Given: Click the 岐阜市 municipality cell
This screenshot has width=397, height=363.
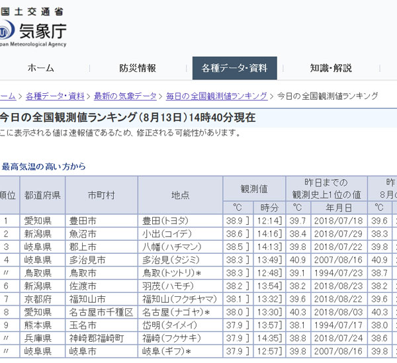Looking at the screenshot, I should 101,352.
